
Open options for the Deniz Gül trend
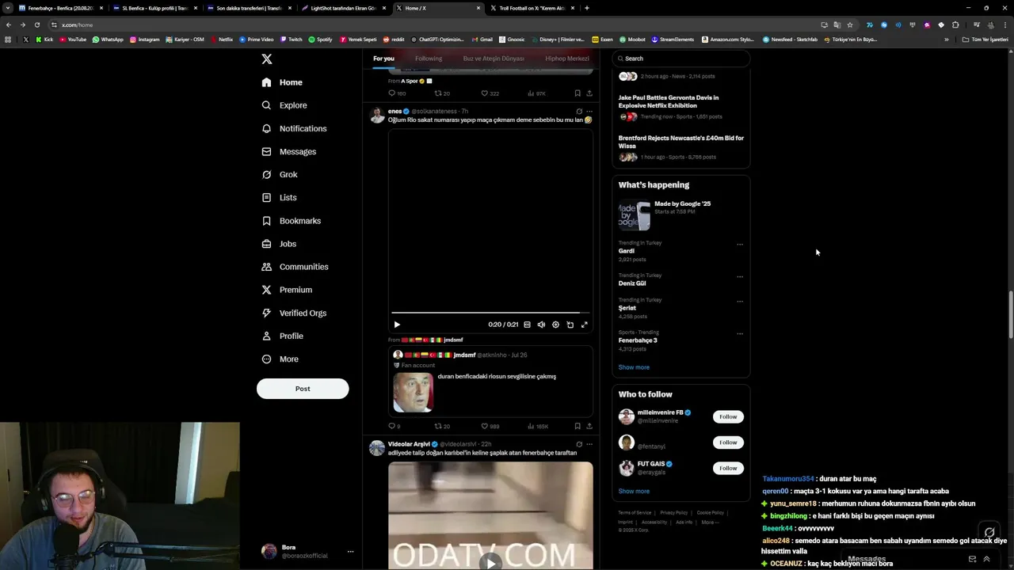(740, 277)
